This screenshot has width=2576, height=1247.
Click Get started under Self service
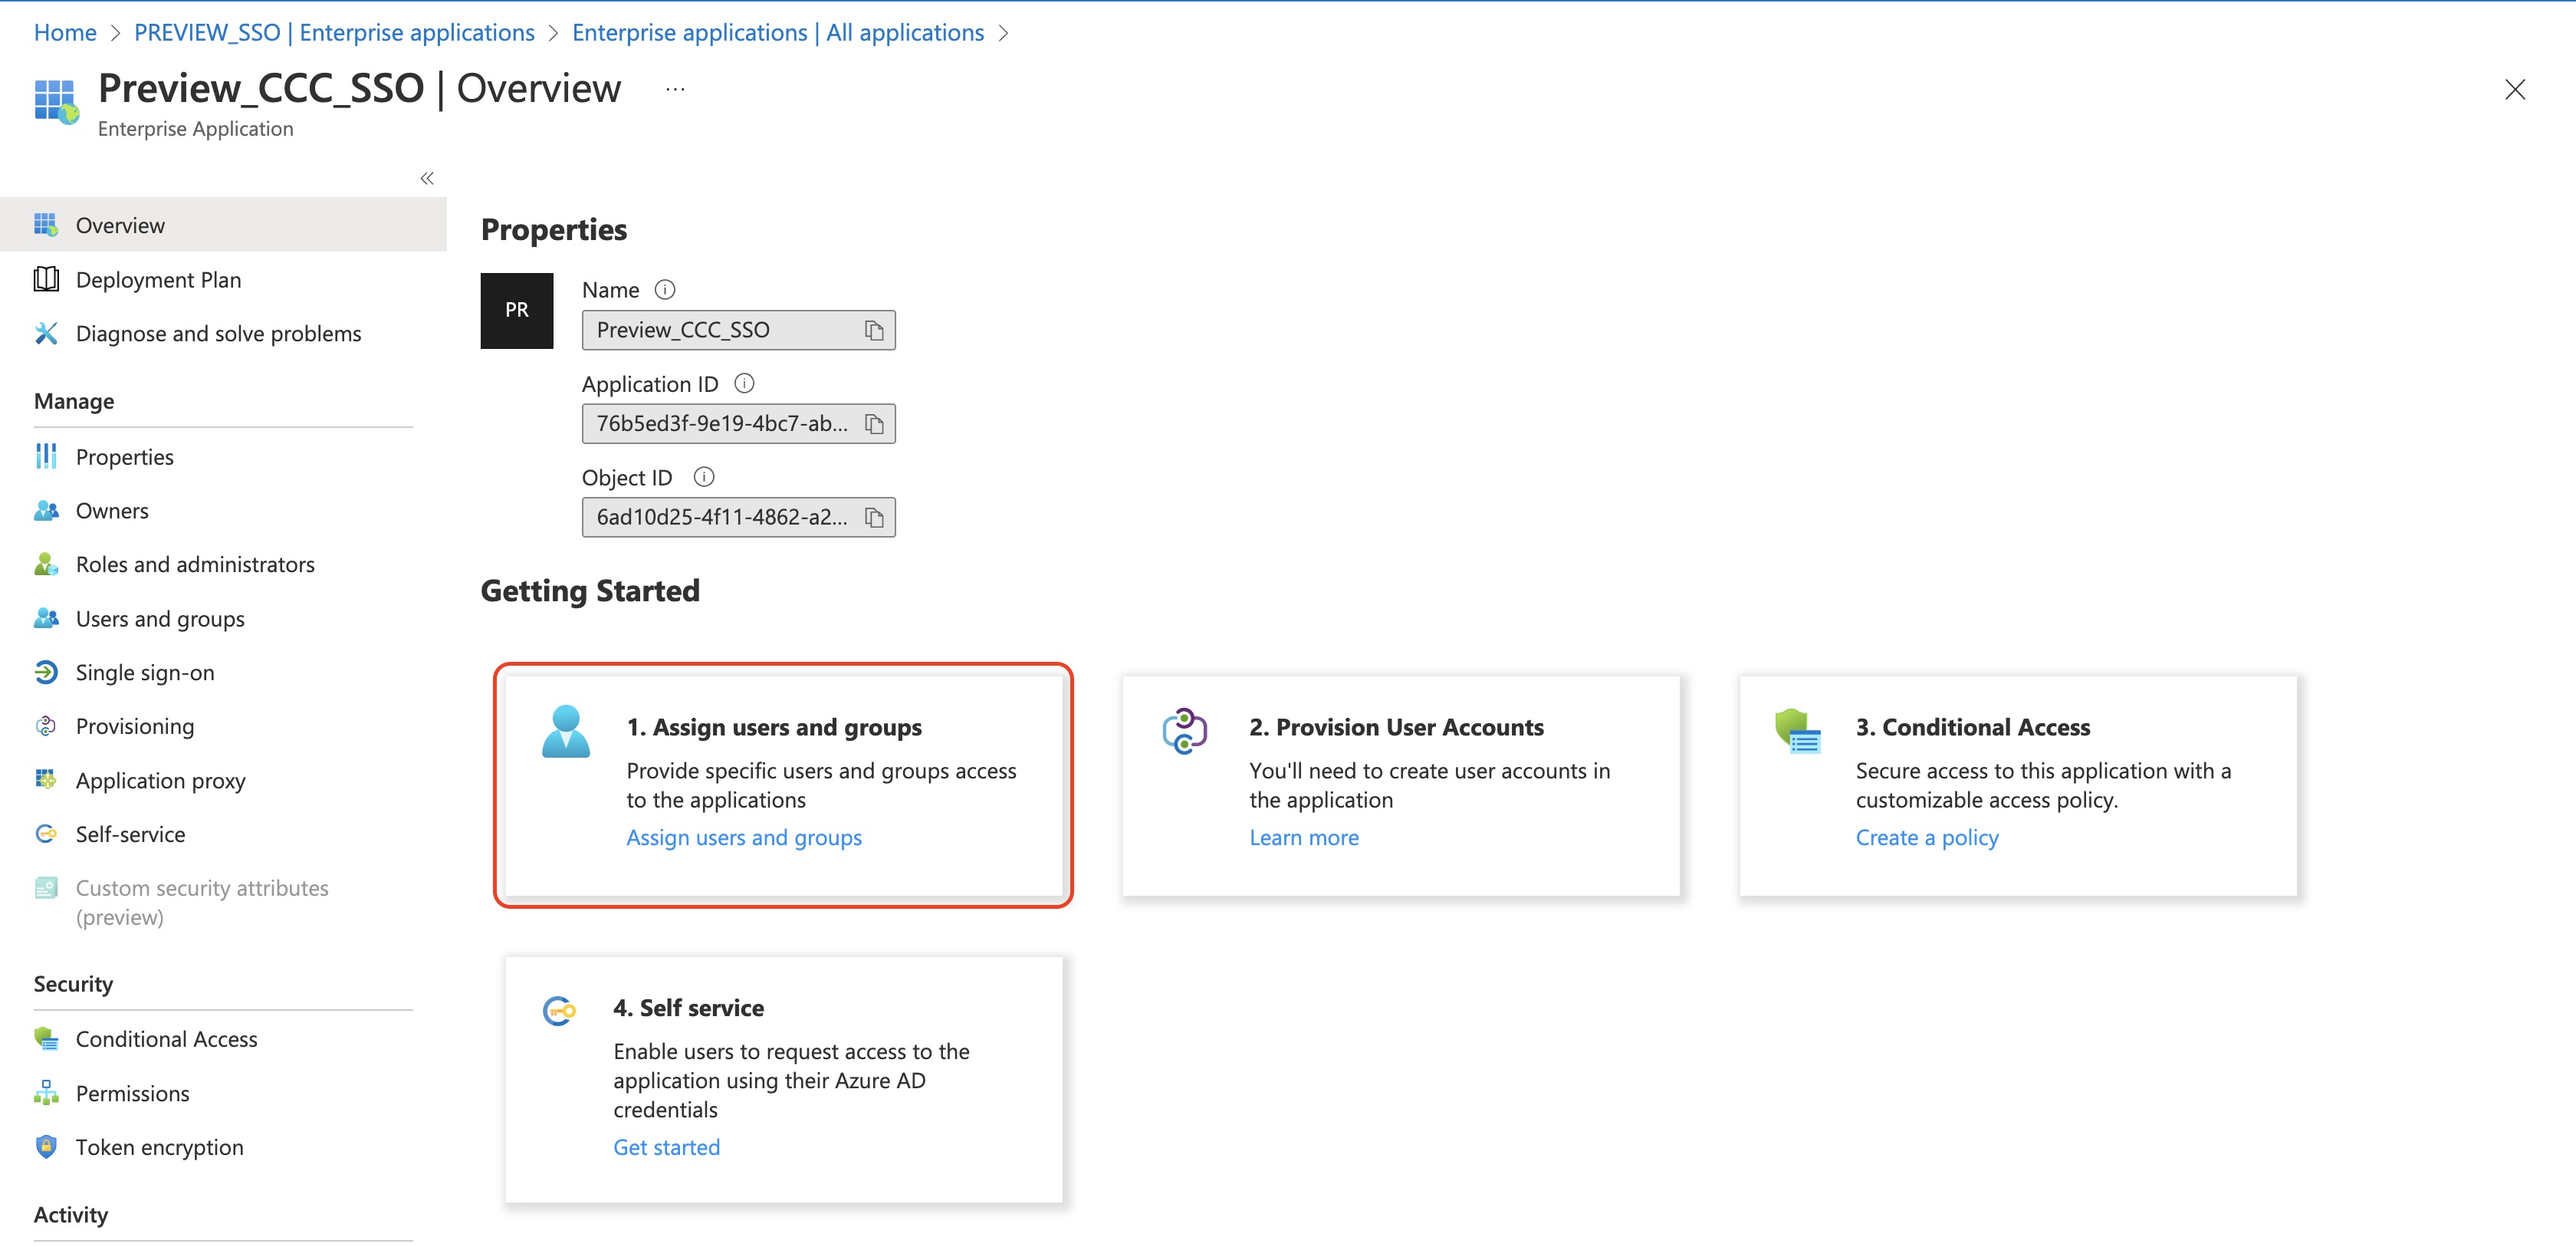[666, 1147]
